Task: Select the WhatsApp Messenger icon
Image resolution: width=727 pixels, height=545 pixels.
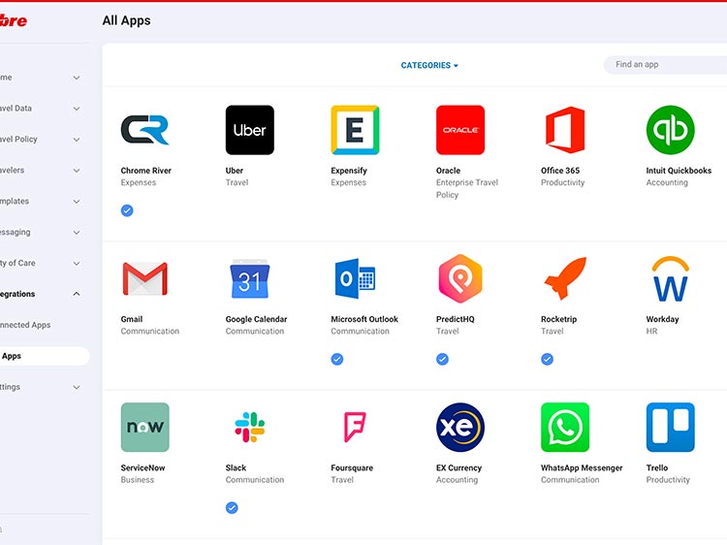Action: pos(564,428)
